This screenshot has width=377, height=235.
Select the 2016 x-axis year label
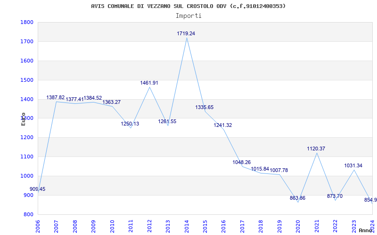pos(223,227)
